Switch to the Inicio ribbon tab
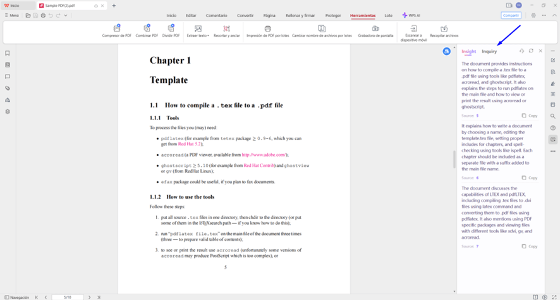 coord(171,15)
